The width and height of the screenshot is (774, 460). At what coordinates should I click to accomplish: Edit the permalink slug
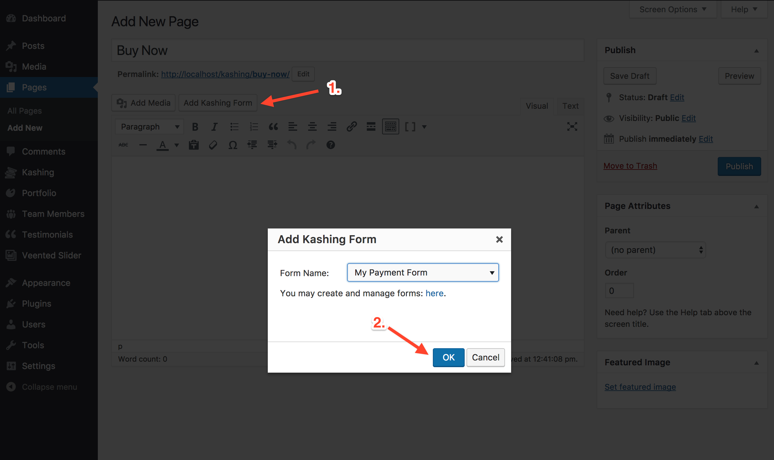click(303, 74)
